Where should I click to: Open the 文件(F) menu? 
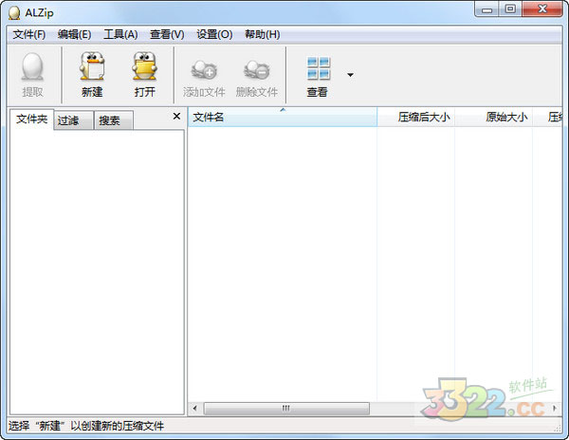[29, 34]
